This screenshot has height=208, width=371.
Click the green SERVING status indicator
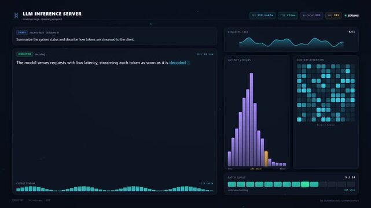coord(351,16)
